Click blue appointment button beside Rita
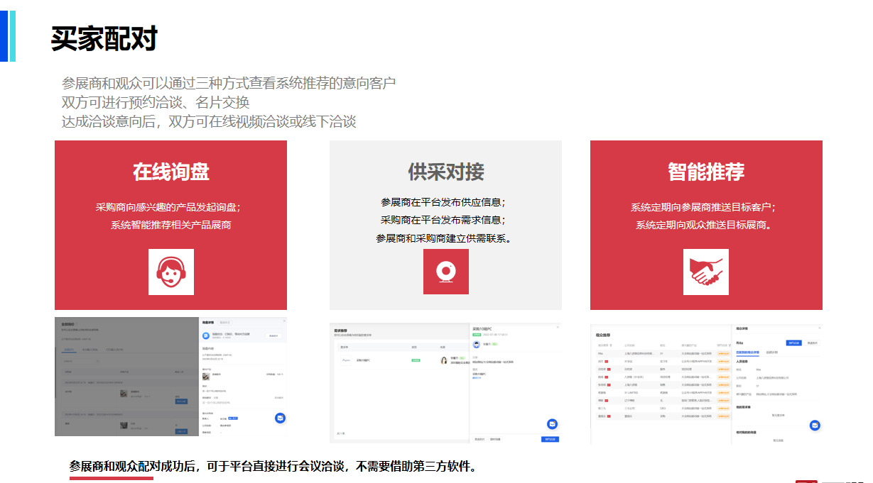 pos(793,343)
